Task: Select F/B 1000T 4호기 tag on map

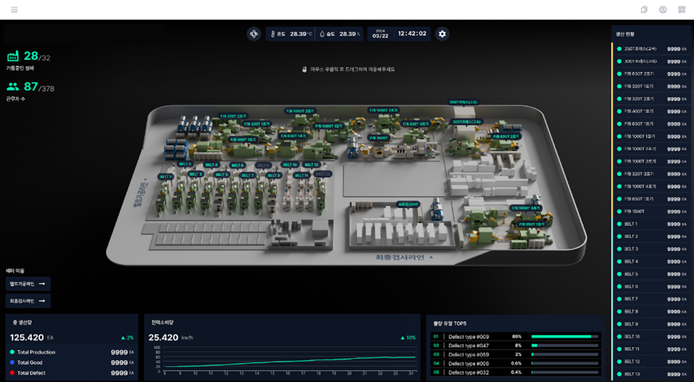Action: 526,208
